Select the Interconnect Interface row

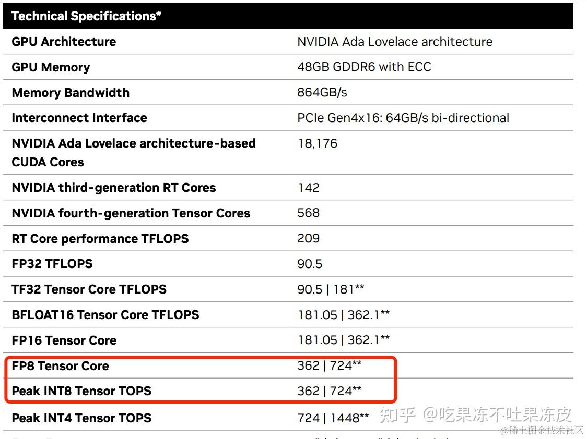[79, 118]
